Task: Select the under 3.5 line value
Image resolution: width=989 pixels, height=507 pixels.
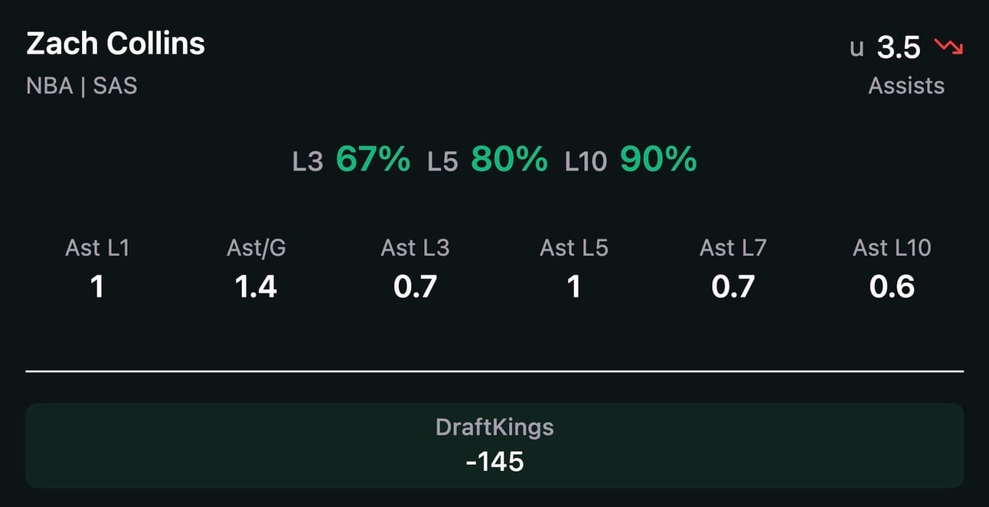Action: [x=886, y=47]
